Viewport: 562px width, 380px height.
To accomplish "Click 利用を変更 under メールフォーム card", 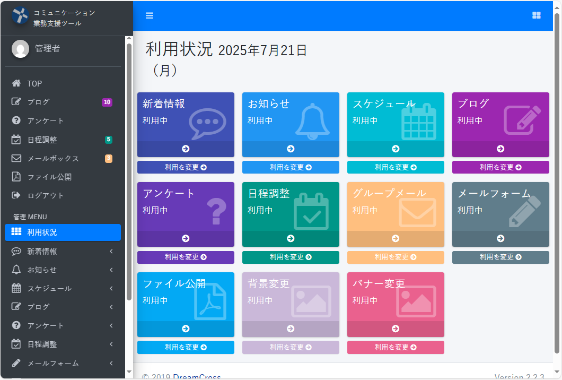I will (500, 257).
